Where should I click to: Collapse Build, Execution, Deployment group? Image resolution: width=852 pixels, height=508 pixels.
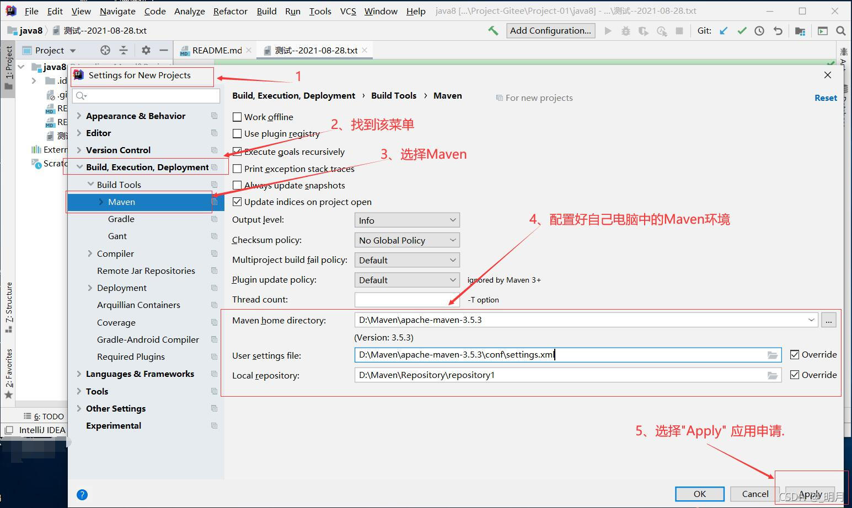(79, 167)
